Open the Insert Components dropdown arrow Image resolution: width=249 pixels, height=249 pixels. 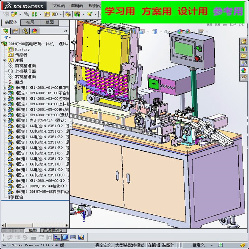click(x=20, y=14)
